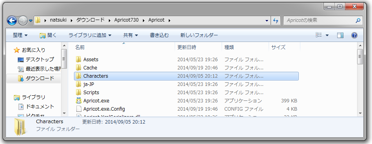
Task: Click the folder icon in address bar
Action: (38, 20)
